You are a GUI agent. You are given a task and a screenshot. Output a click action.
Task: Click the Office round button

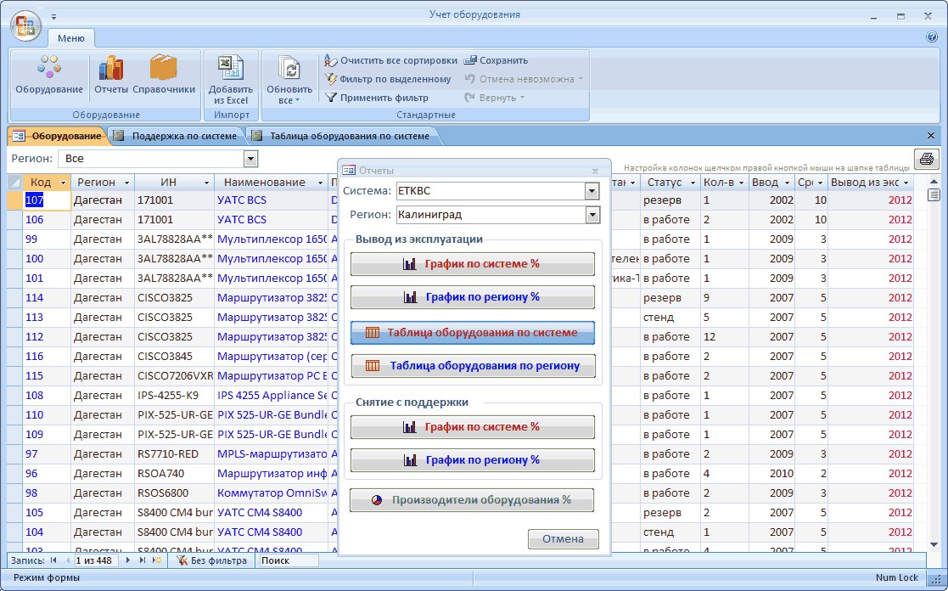click(x=25, y=25)
